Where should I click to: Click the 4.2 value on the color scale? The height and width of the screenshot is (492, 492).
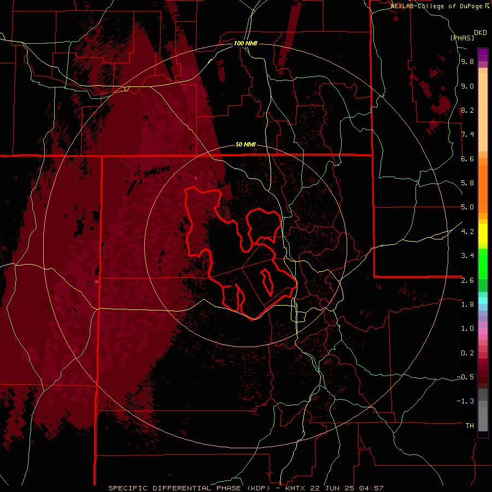[467, 231]
